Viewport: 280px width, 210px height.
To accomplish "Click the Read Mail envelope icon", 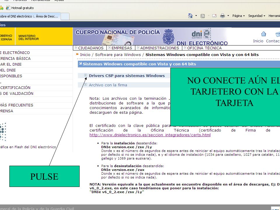I will tap(214, 16).
